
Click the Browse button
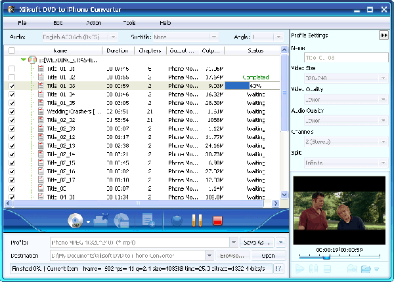coord(231,255)
